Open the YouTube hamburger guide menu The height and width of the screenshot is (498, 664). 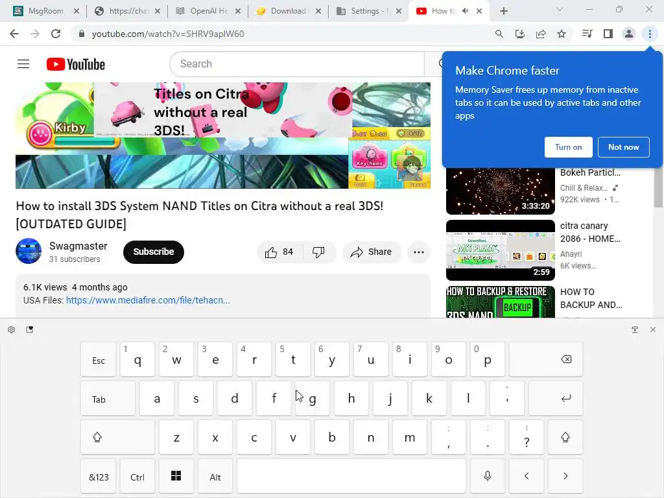[x=23, y=64]
